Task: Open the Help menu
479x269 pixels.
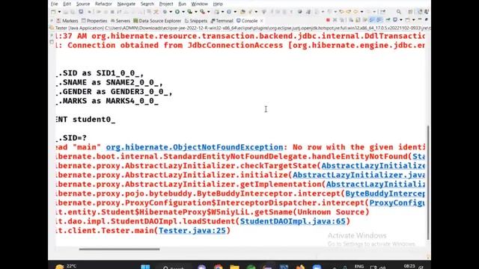Action: coord(218,4)
